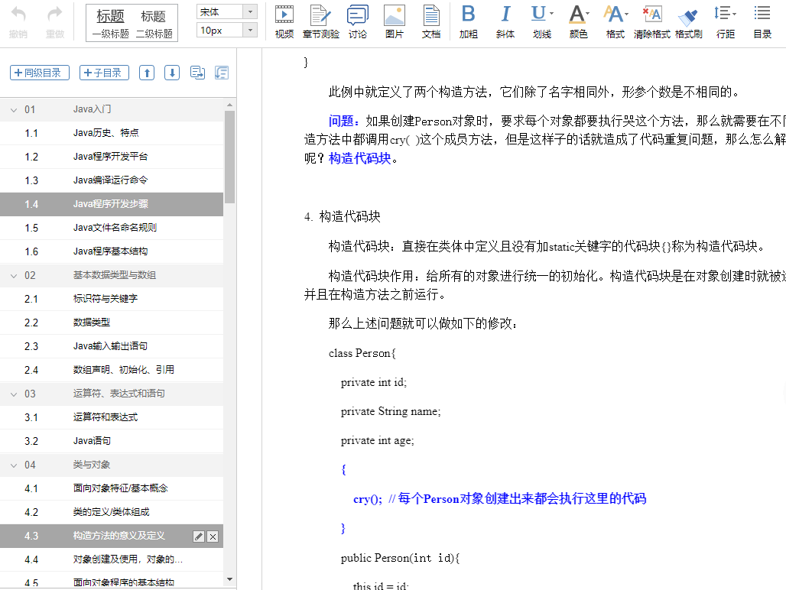Open the 目录 table of contents tool
The image size is (786, 590).
(x=762, y=22)
